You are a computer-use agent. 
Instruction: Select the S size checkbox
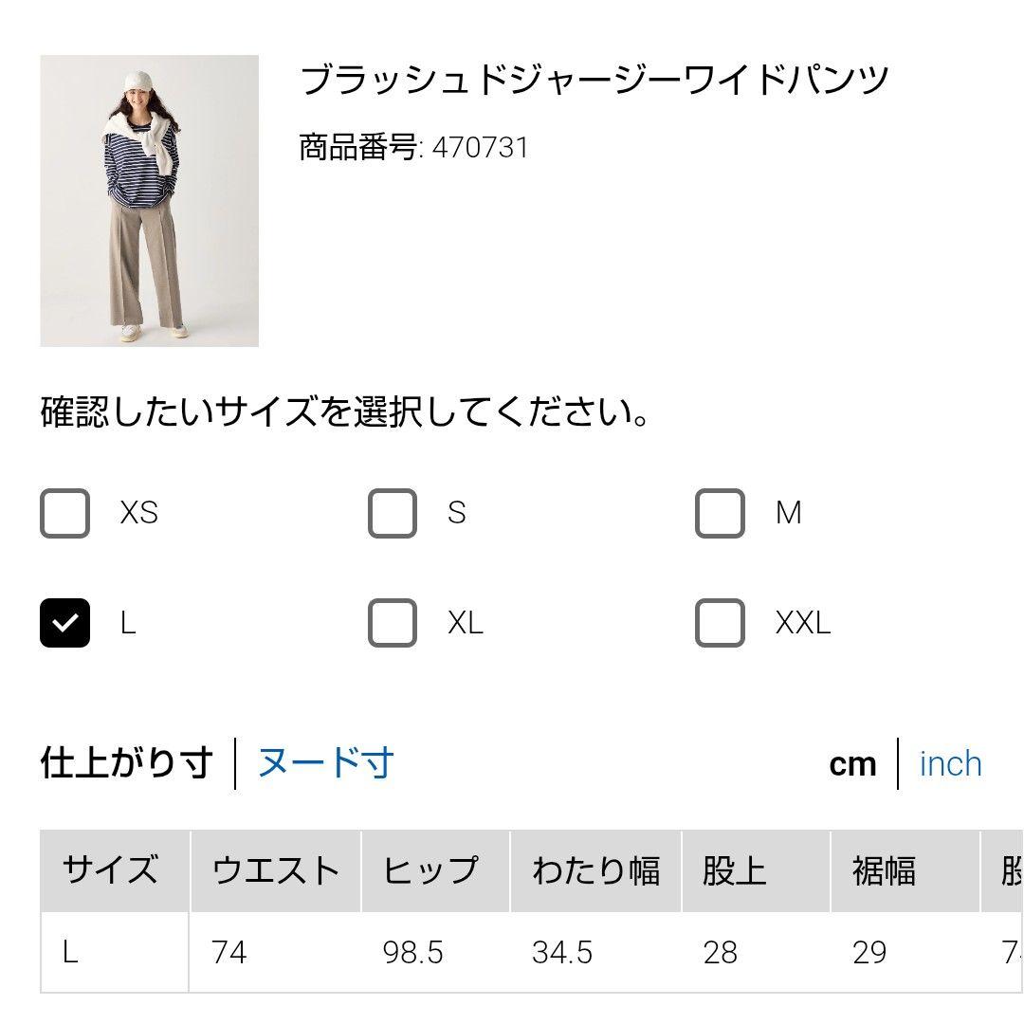click(x=393, y=513)
